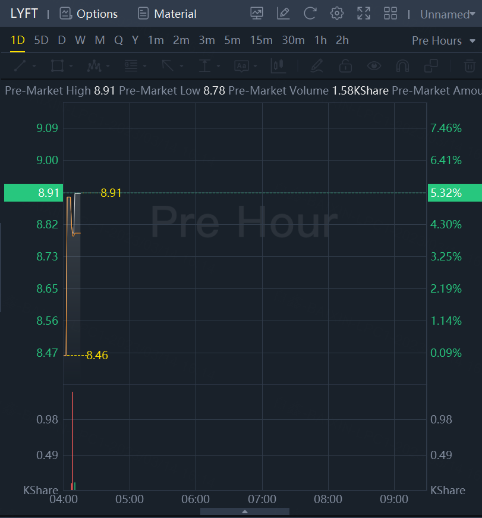Click the chart monitor icon in header

257,14
